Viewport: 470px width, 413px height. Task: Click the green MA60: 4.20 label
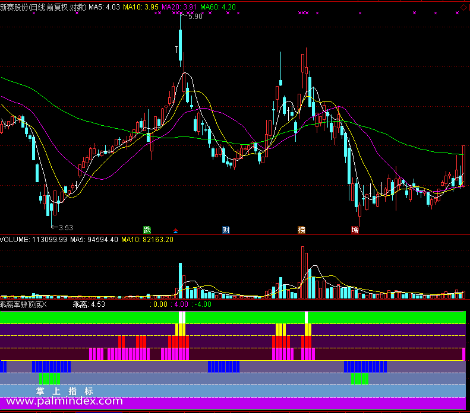click(x=218, y=7)
